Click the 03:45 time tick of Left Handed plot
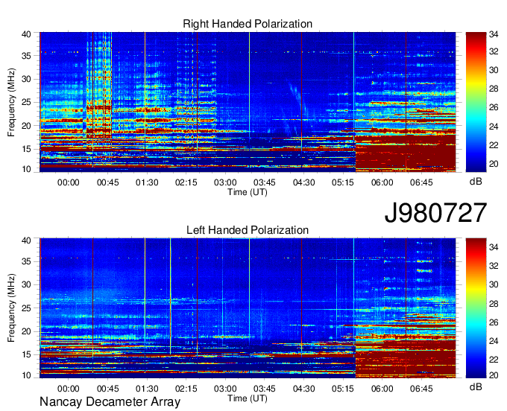This screenshot has height=411, width=507. pyautogui.click(x=265, y=389)
